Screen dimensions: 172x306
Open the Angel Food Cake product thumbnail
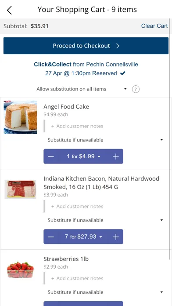pos(20,117)
